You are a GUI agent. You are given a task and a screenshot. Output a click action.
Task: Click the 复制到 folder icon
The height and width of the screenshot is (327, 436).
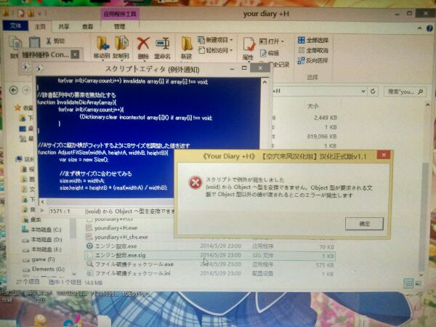click(121, 44)
